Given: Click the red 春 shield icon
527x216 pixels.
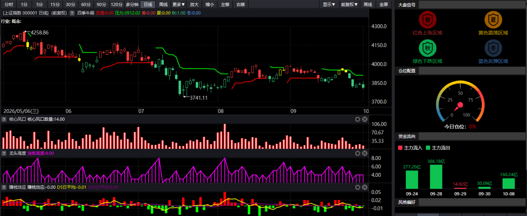Looking at the screenshot, I should point(428,20).
